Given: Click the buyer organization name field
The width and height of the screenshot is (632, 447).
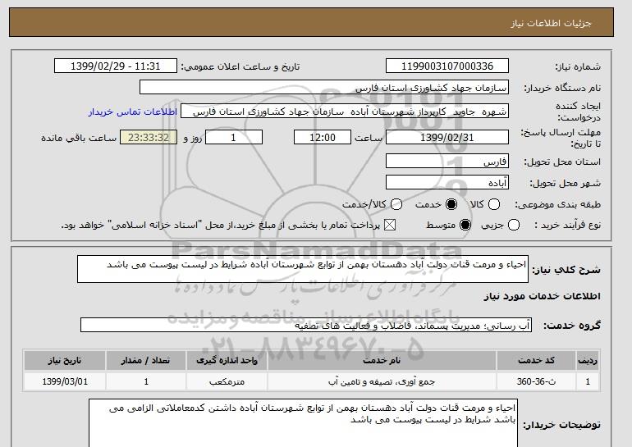Looking at the screenshot, I should [324, 88].
